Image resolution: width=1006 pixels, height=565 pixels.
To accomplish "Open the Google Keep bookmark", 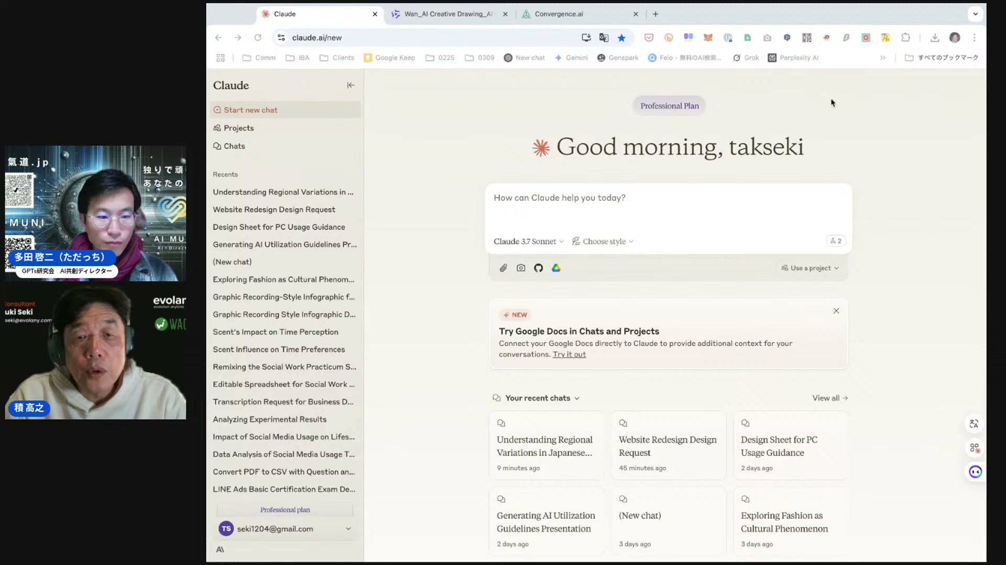I will pos(389,58).
